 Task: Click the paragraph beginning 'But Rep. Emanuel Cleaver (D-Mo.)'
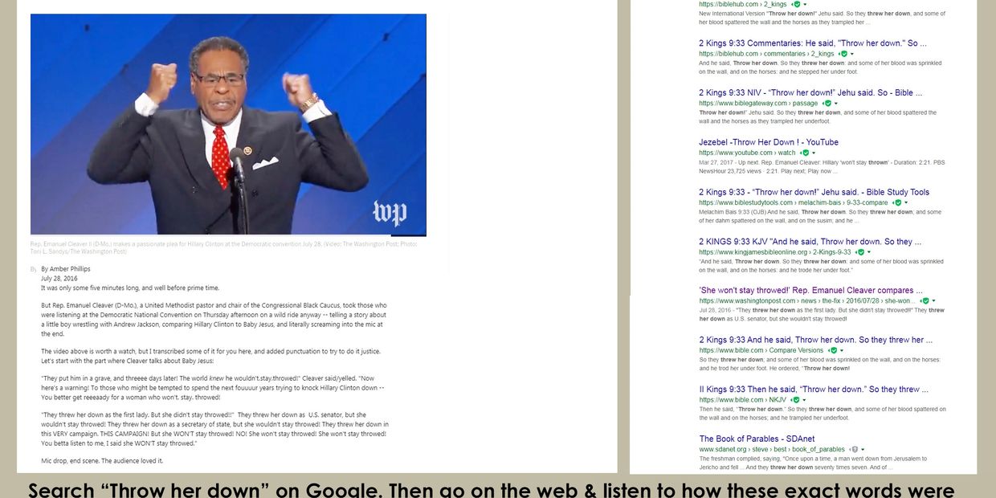point(214,320)
